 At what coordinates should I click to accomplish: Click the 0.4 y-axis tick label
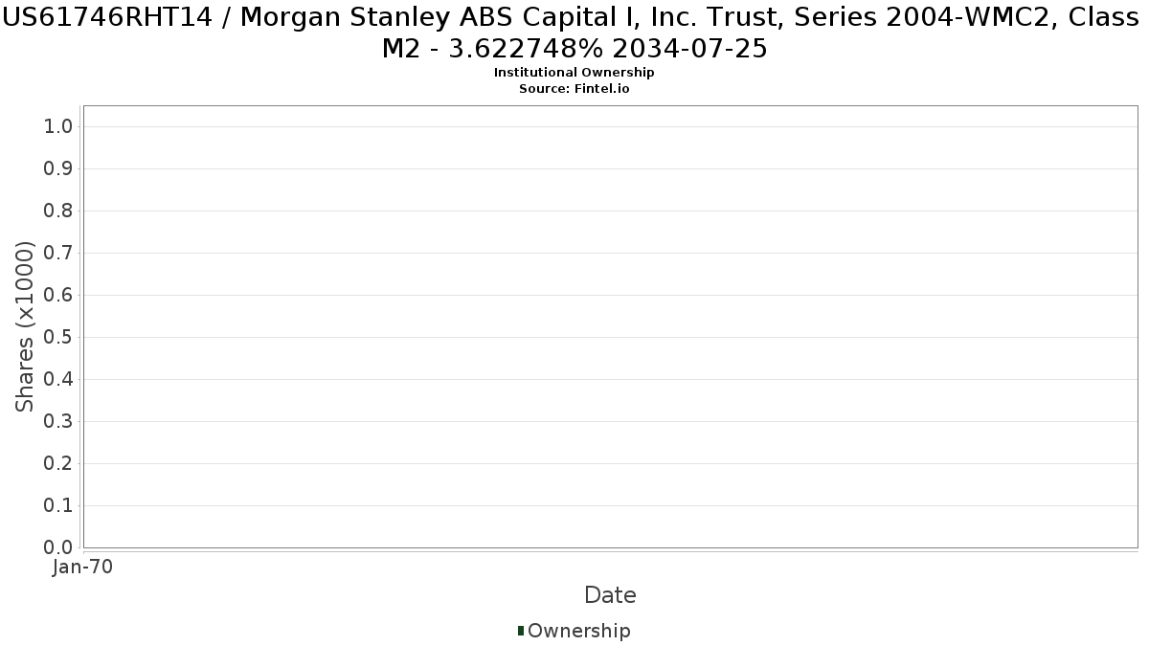coord(58,379)
